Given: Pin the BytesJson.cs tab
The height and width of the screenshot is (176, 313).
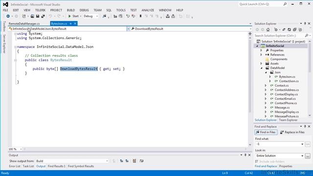Looking at the screenshot, I should [70, 23].
